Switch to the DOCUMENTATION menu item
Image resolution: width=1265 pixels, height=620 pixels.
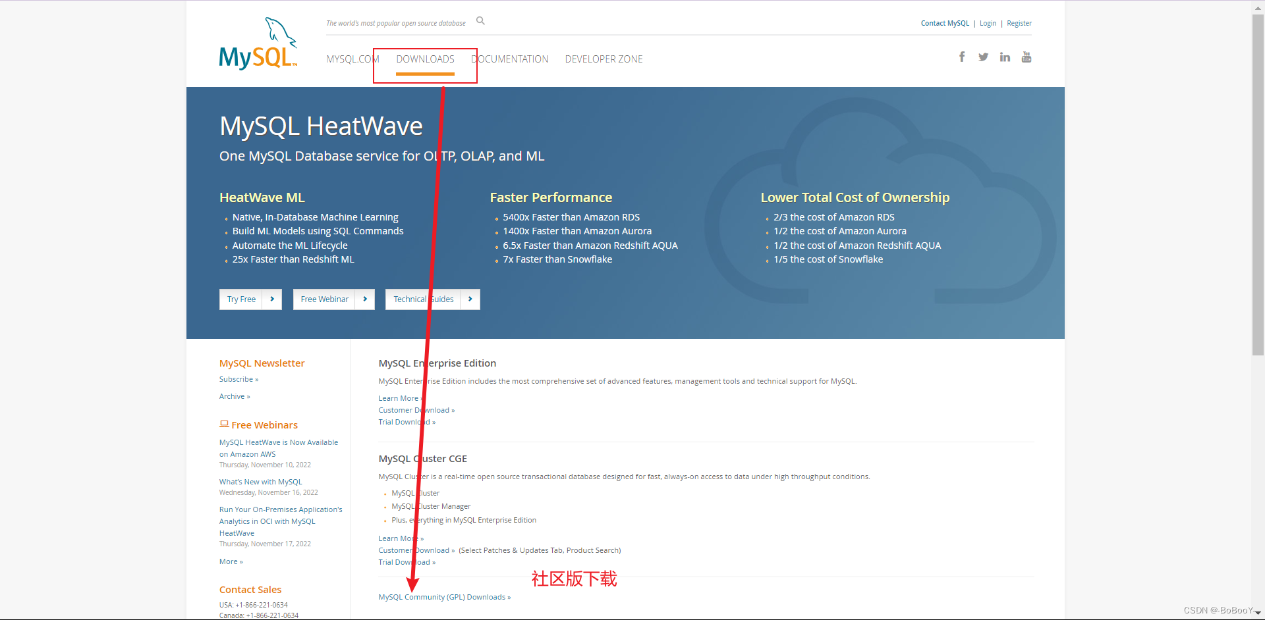[510, 59]
